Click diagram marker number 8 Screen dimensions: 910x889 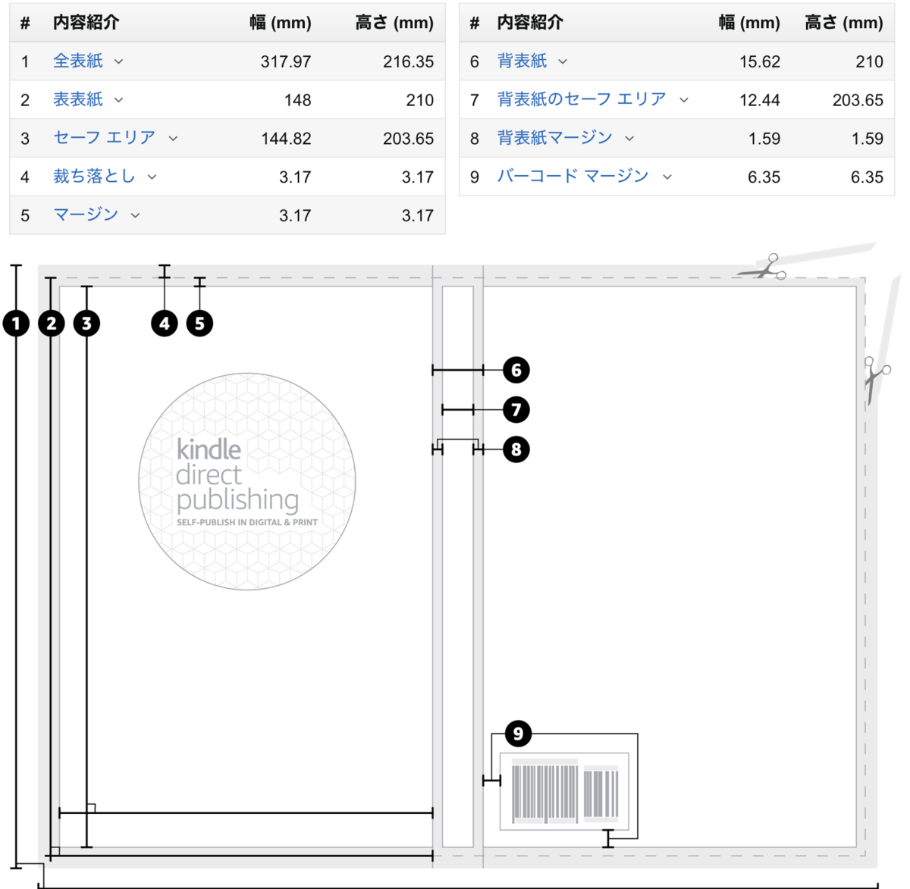click(x=516, y=449)
